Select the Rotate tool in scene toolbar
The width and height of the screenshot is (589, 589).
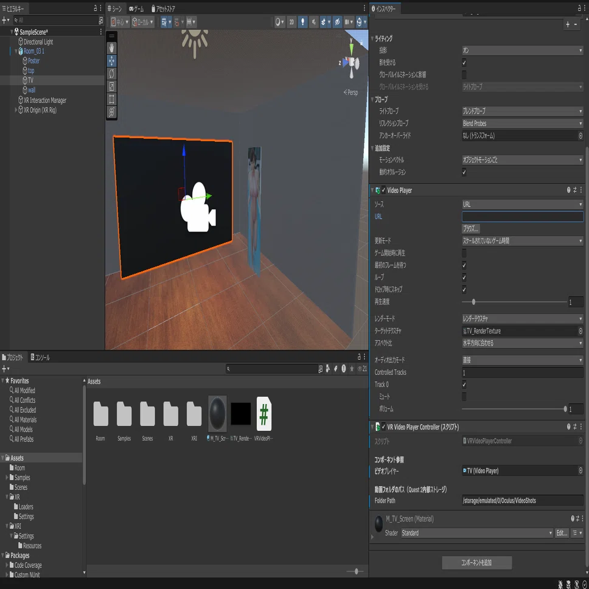tap(111, 74)
